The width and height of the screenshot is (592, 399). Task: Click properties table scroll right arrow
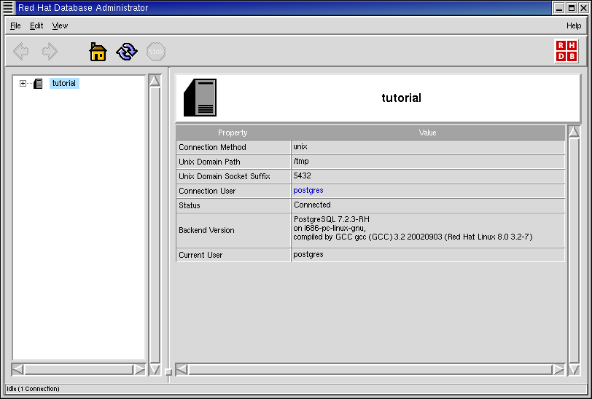(x=558, y=370)
